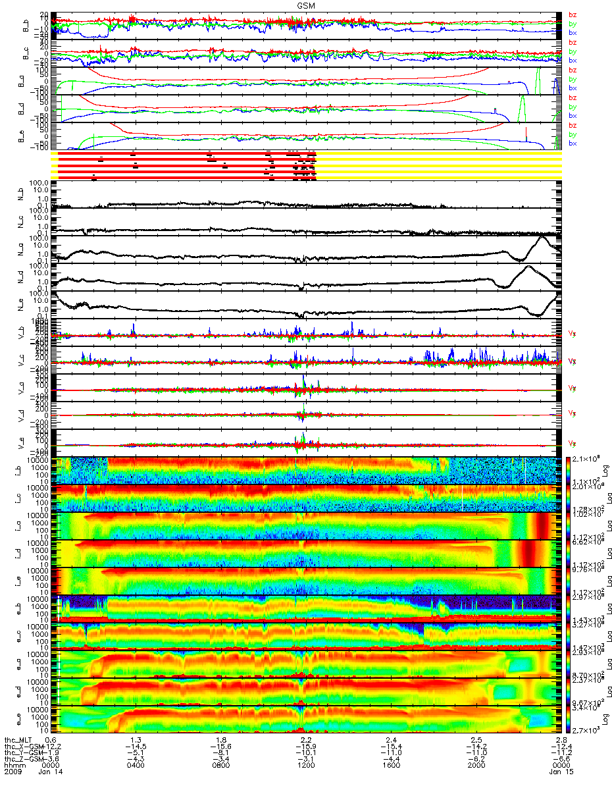This screenshot has width=612, height=790.
Task: Click the 1200 time tick label
Action: click(306, 765)
